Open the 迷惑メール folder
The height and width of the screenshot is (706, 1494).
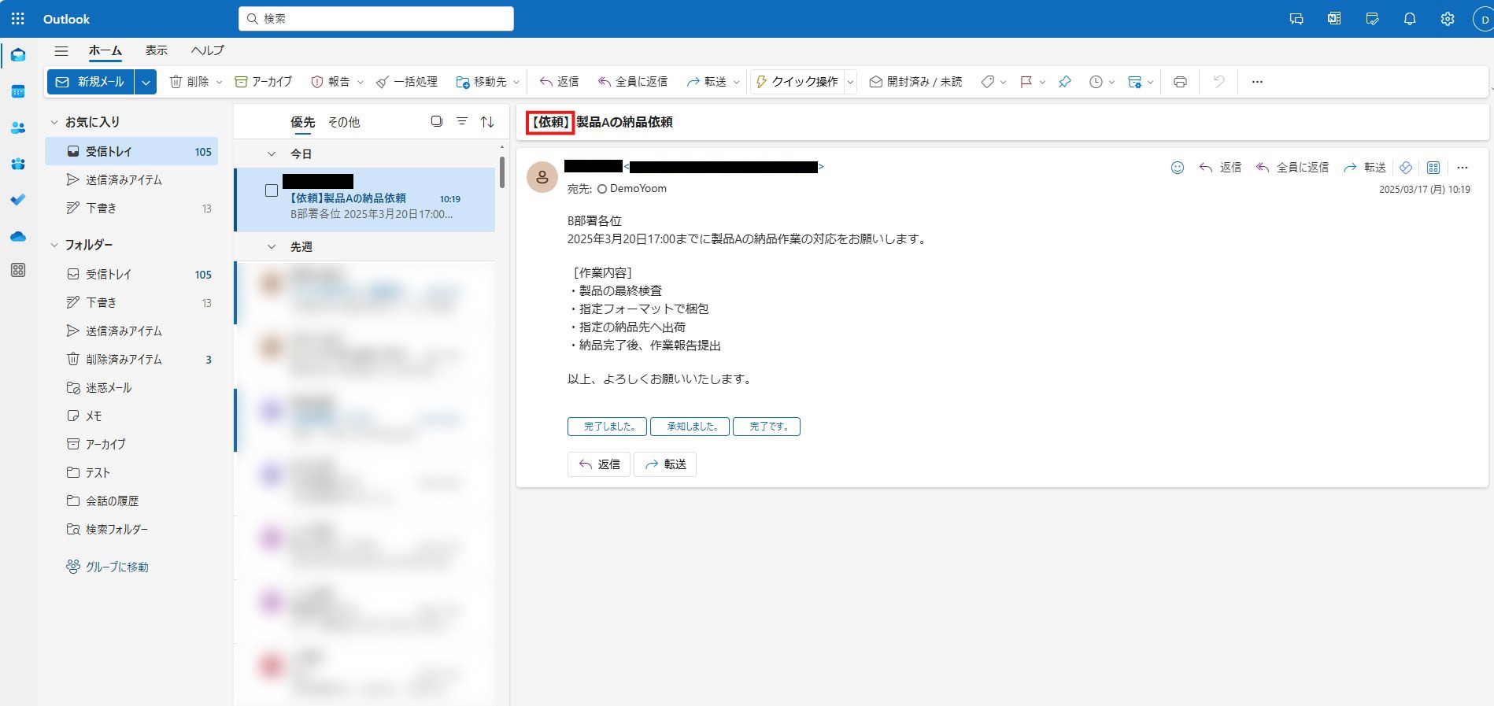click(131, 387)
